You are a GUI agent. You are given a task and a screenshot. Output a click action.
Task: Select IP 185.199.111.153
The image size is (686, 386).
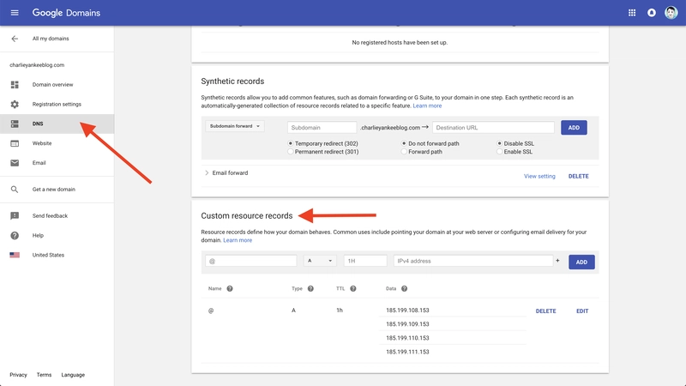click(x=407, y=352)
